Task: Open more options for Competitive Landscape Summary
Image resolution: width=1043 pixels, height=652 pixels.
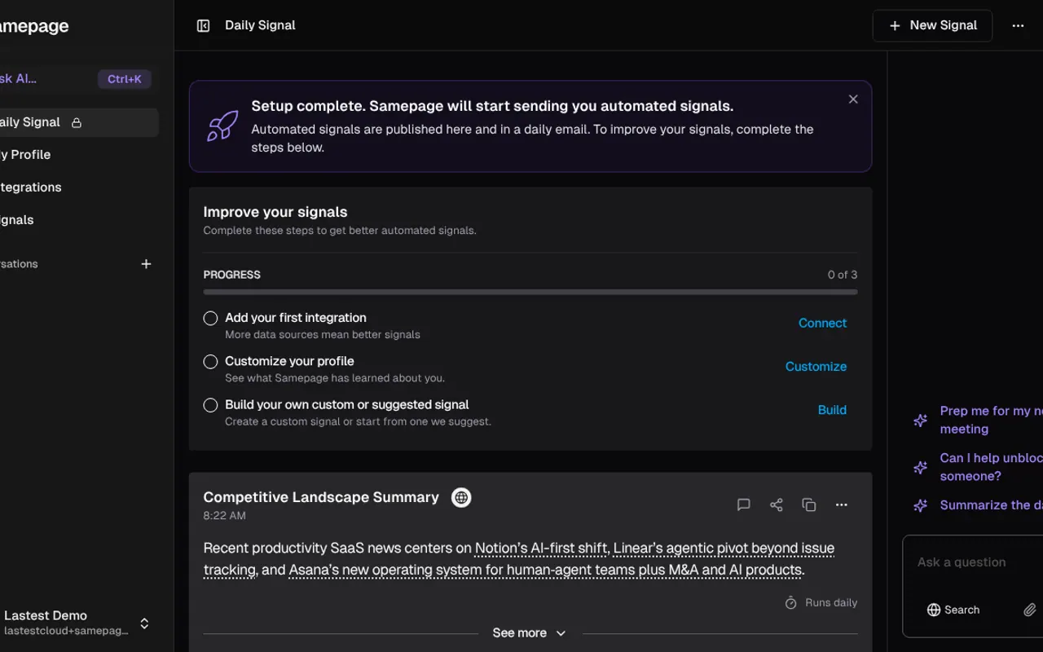Action: pos(841,505)
